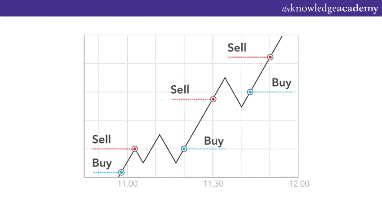The image size is (382, 202).
Task: Click the lowest blue Buy marker dot
Action: pos(120,172)
